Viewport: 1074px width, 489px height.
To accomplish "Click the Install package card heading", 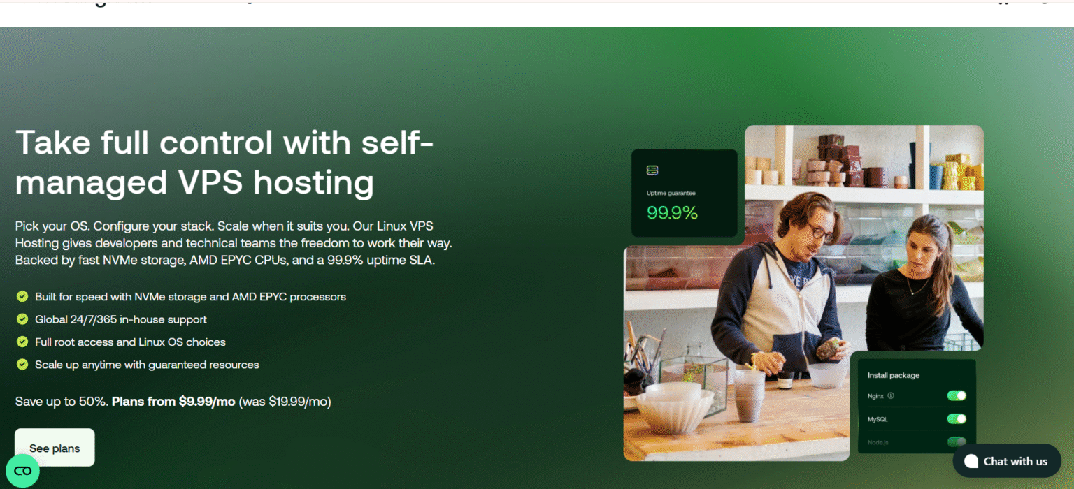I will (x=894, y=375).
